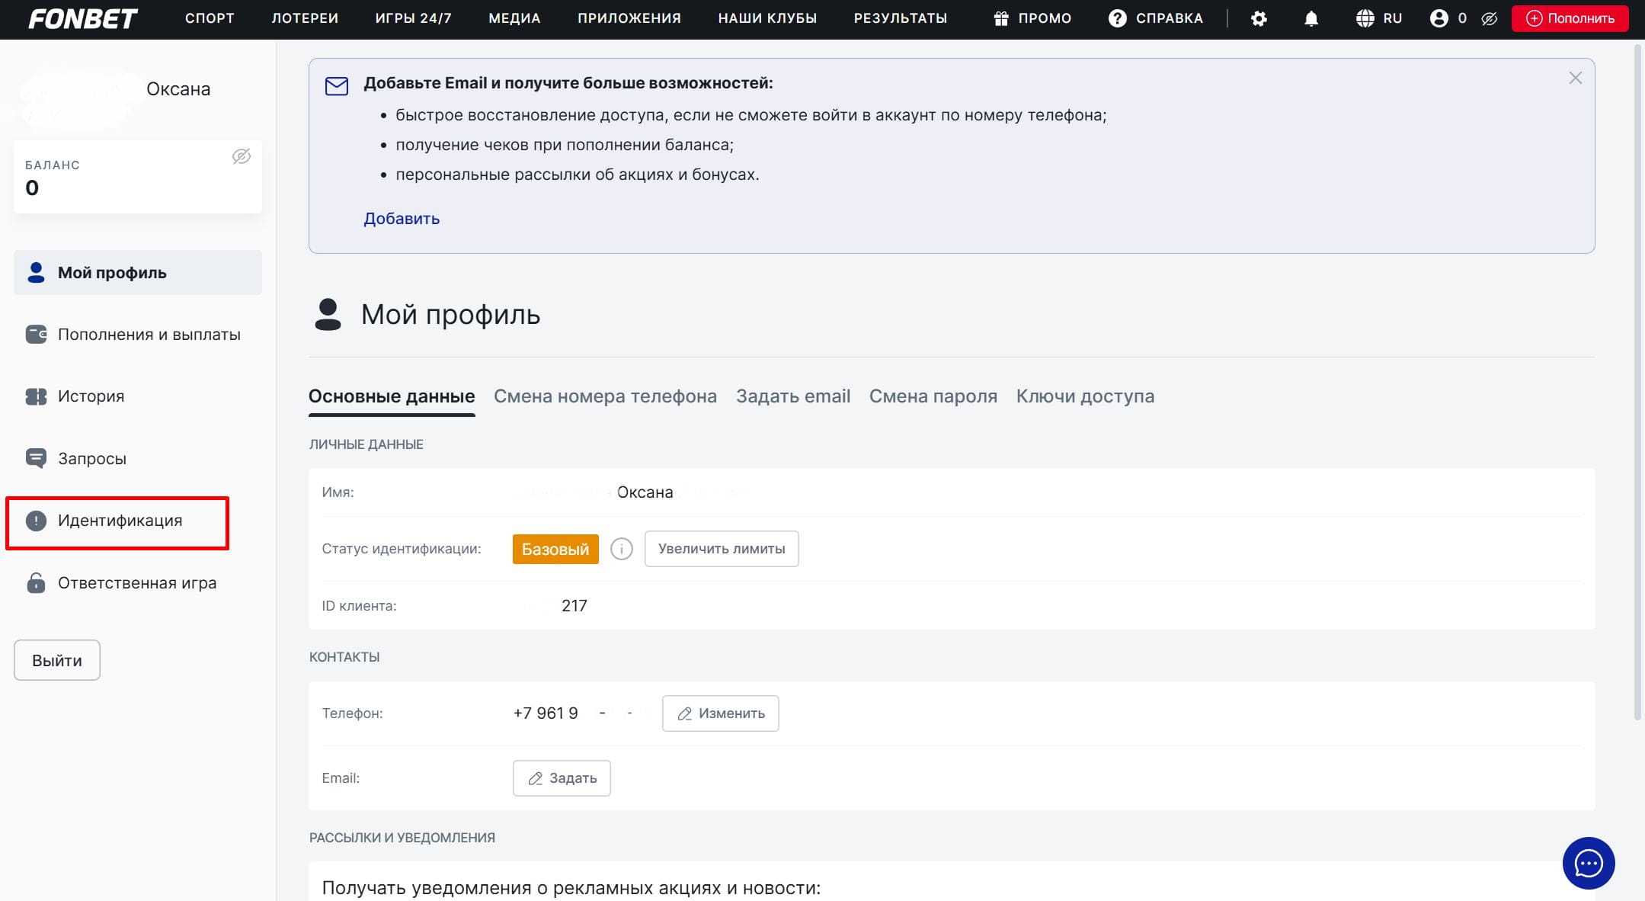Open the Медиа menu

point(514,18)
